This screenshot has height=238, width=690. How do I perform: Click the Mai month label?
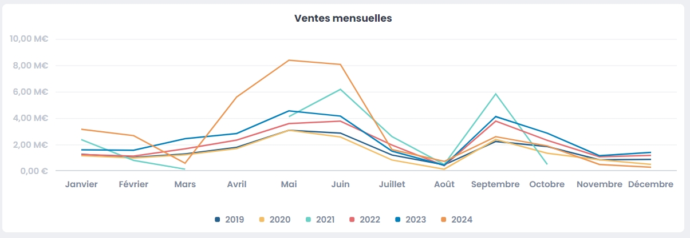pos(289,184)
